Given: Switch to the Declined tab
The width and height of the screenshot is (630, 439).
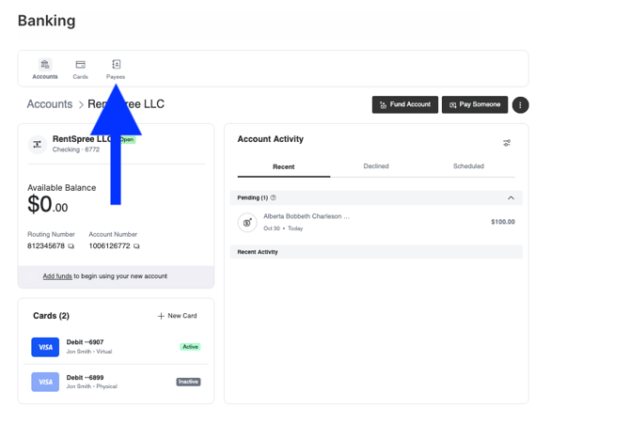Looking at the screenshot, I should point(376,166).
